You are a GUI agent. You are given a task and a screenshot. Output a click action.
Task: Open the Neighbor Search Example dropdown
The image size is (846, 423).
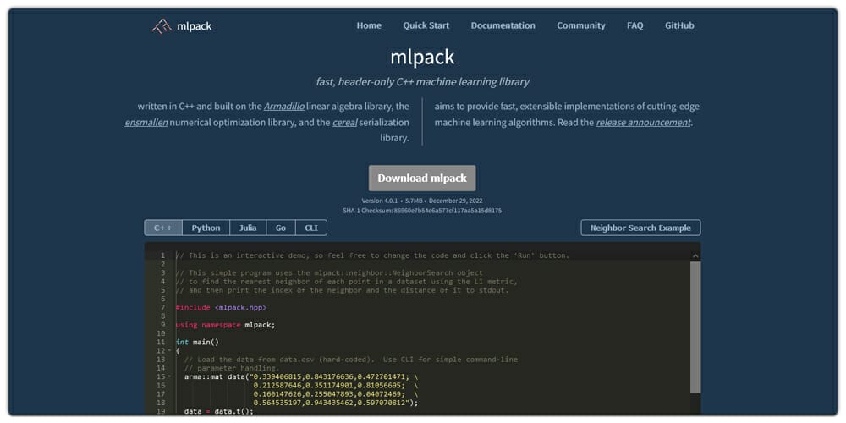(640, 228)
